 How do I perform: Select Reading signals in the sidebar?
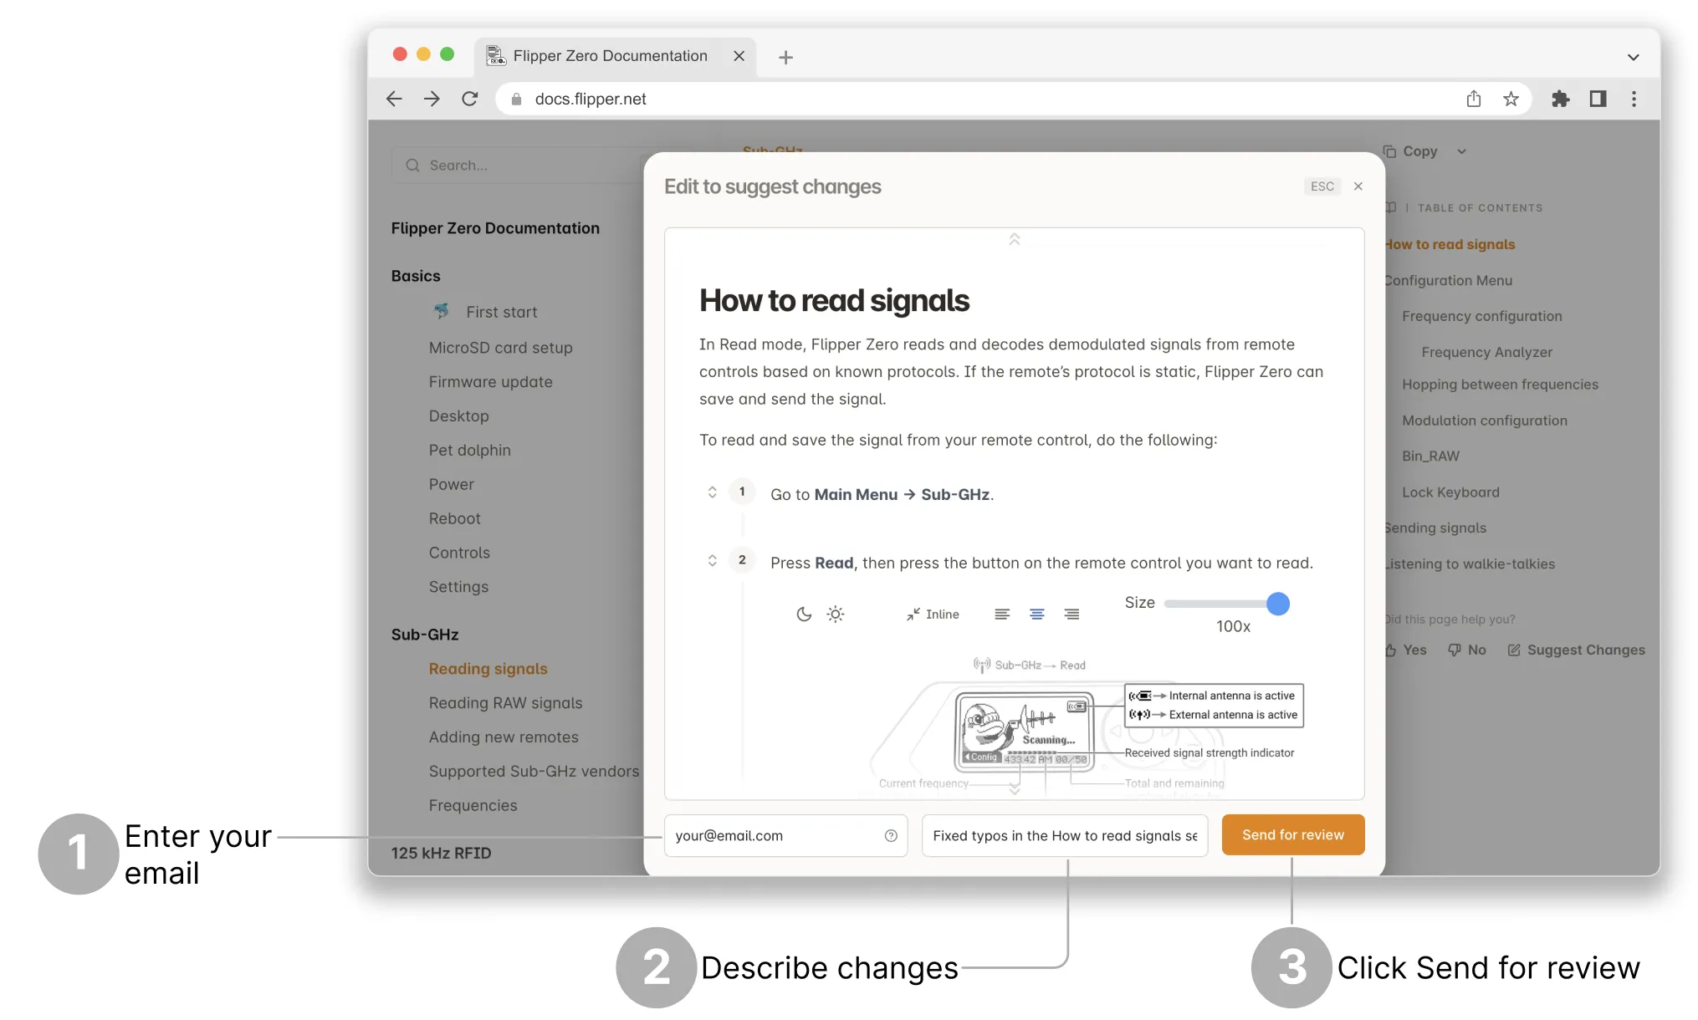[x=488, y=670]
